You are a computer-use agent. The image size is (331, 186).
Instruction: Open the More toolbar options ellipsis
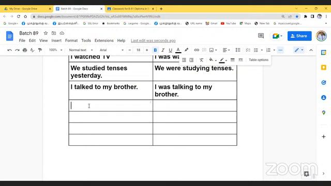pyautogui.click(x=280, y=50)
